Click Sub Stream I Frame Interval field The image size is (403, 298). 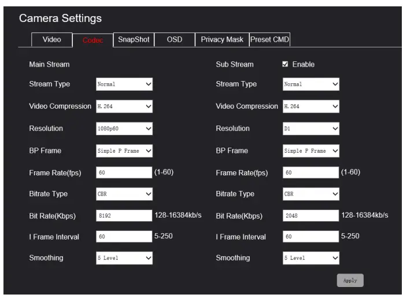pos(310,237)
